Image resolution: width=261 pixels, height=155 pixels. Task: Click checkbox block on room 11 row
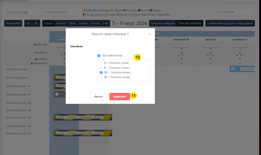(x=57, y=94)
